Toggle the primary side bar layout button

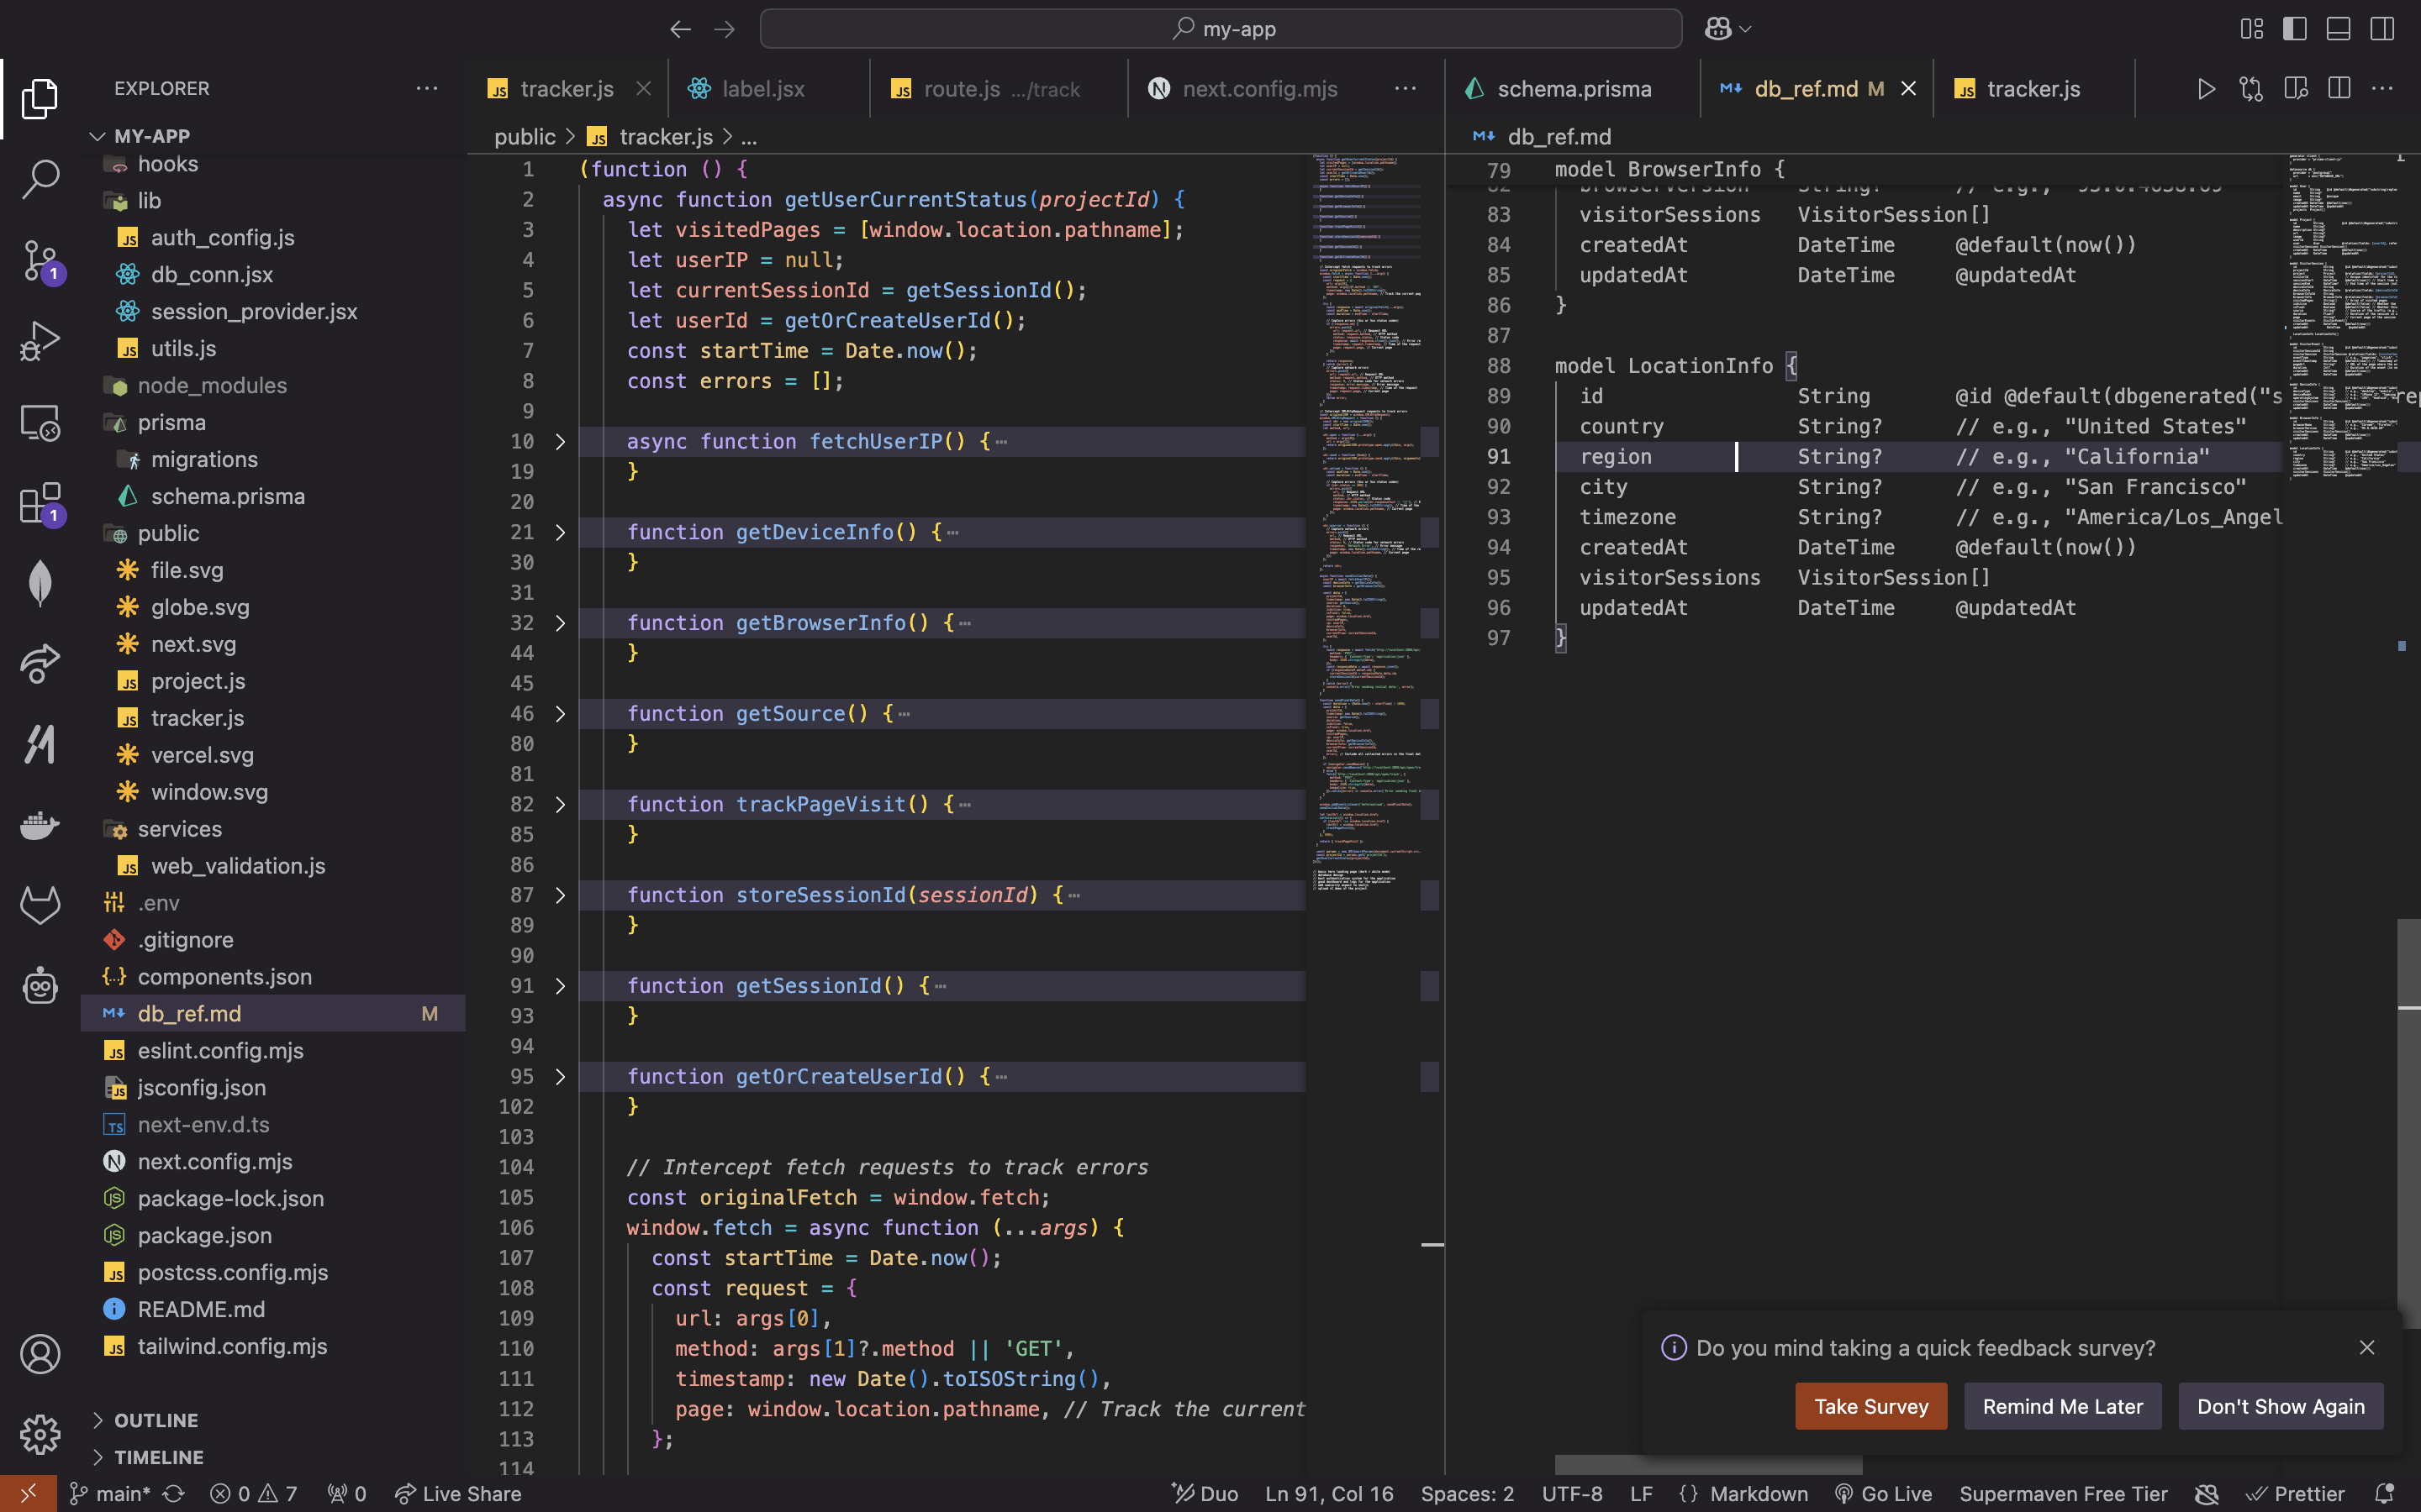point(2295,29)
